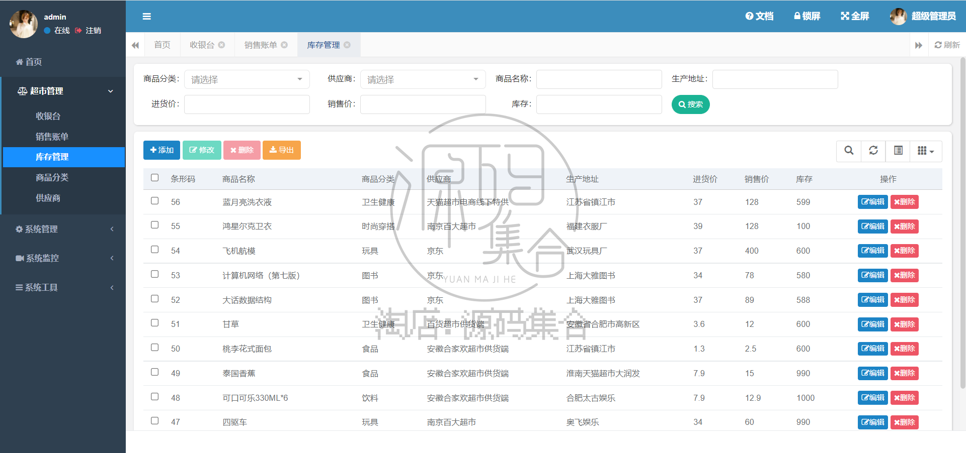Viewport: 966px width, 453px height.
Task: Focus the 生产地址 search field
Action: [x=775, y=79]
